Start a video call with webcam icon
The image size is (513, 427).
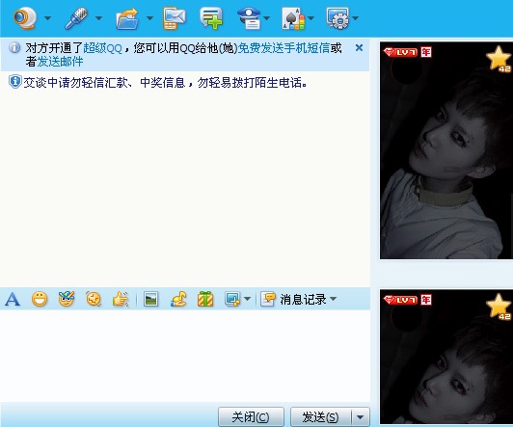(x=24, y=18)
